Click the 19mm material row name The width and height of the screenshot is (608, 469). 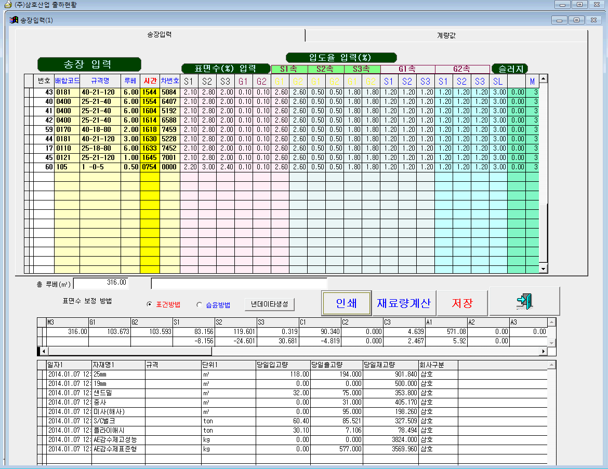(118, 383)
